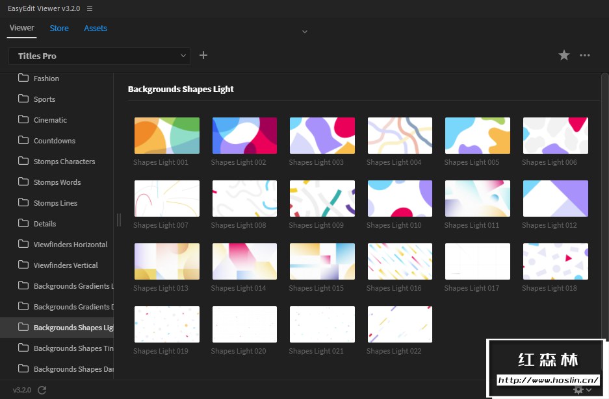Open the three-dots more options menu
This screenshot has height=399, width=609.
click(584, 55)
